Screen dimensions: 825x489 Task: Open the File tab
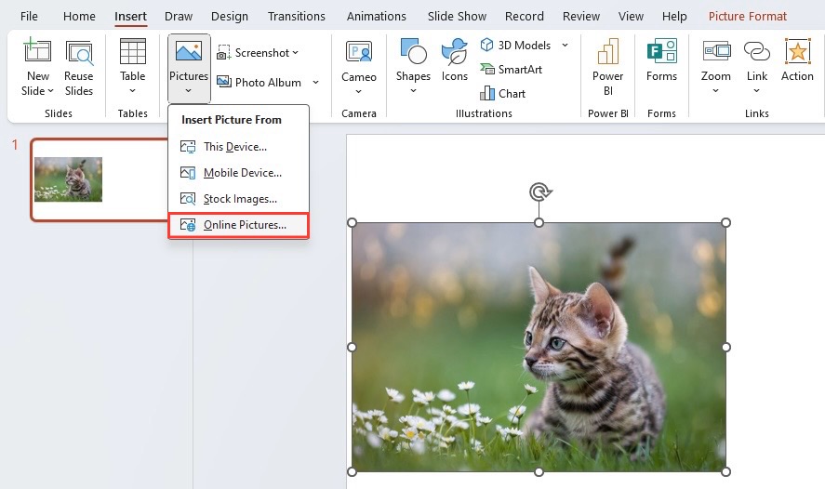pos(29,17)
